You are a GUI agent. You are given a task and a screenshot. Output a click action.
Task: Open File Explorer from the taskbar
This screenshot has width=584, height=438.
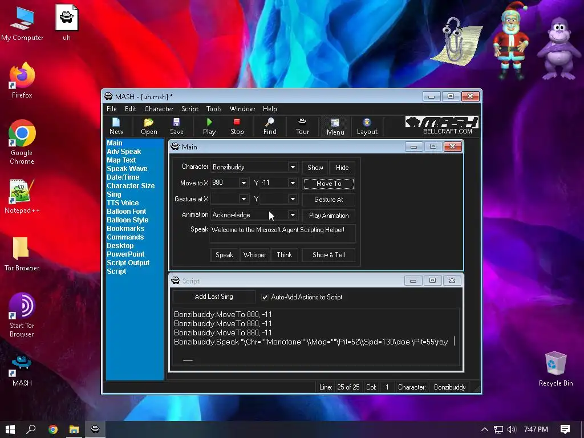click(x=74, y=429)
